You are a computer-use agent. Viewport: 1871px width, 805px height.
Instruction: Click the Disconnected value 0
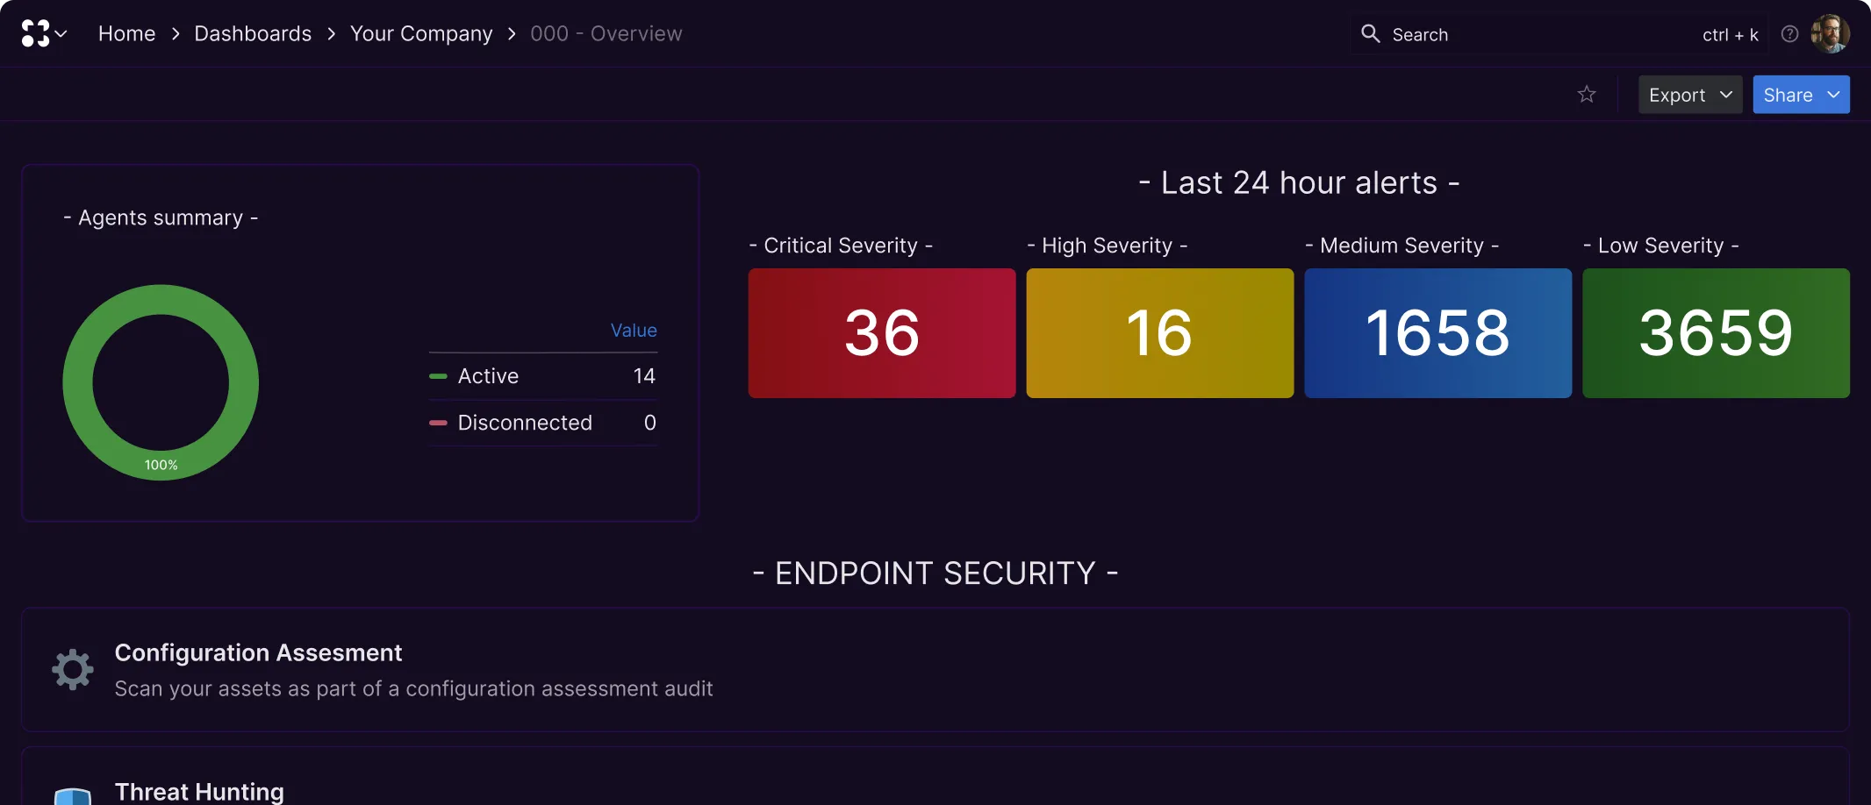point(649,423)
